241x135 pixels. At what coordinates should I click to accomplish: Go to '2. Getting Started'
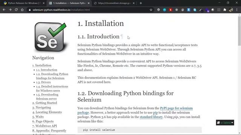(44, 103)
